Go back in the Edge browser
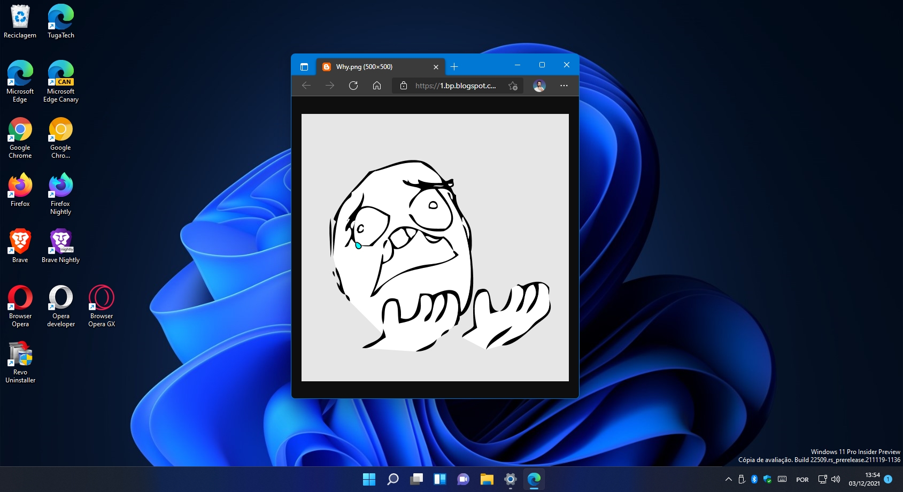Screen dimensions: 903x492 click(306, 86)
